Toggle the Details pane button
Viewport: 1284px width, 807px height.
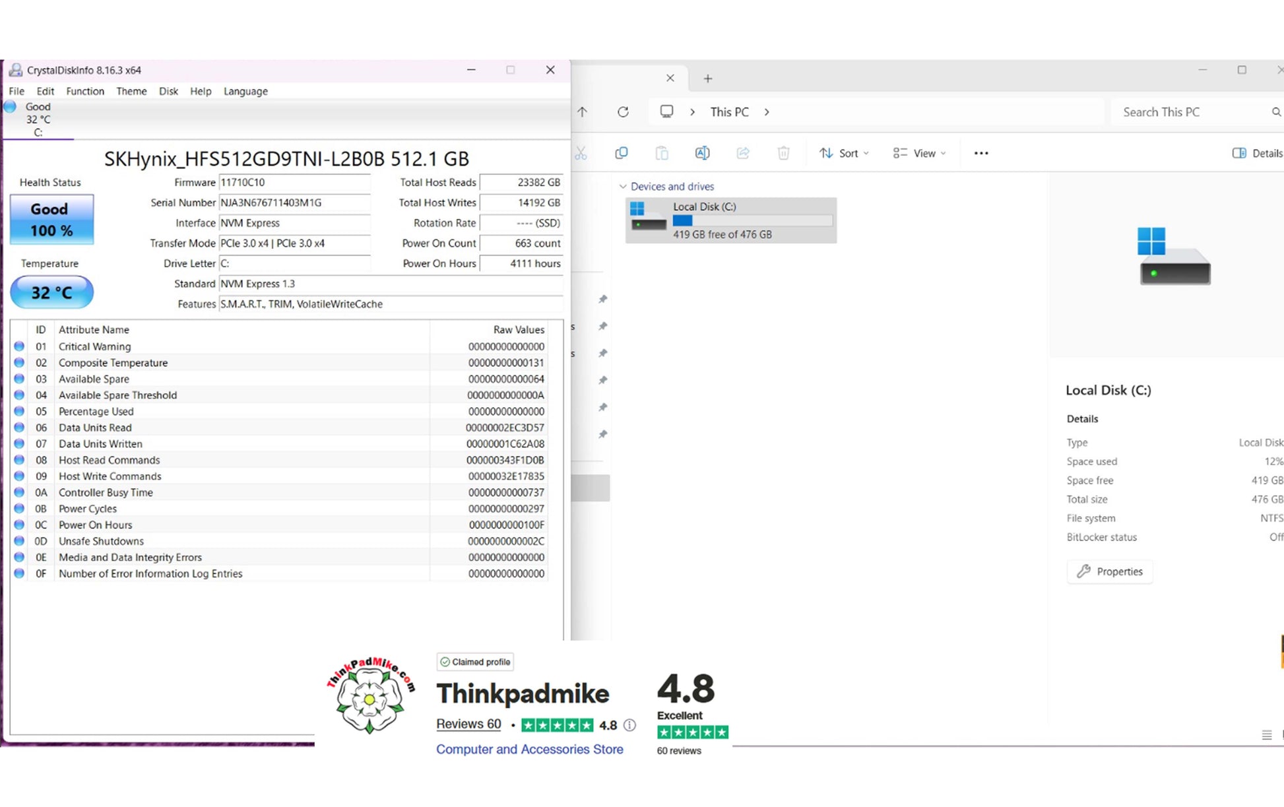point(1257,153)
